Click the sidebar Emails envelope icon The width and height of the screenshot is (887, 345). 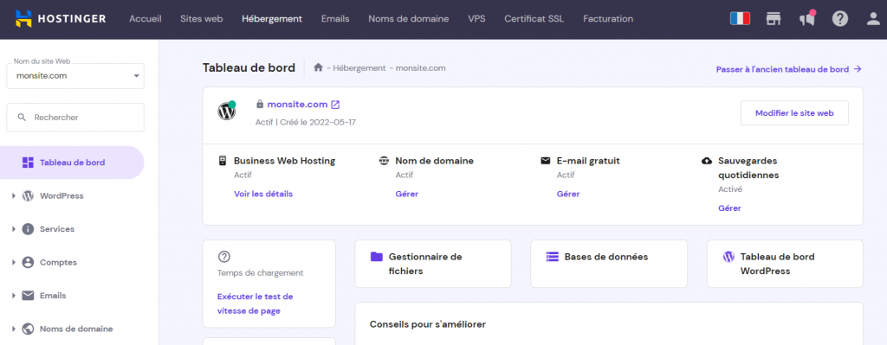point(28,296)
